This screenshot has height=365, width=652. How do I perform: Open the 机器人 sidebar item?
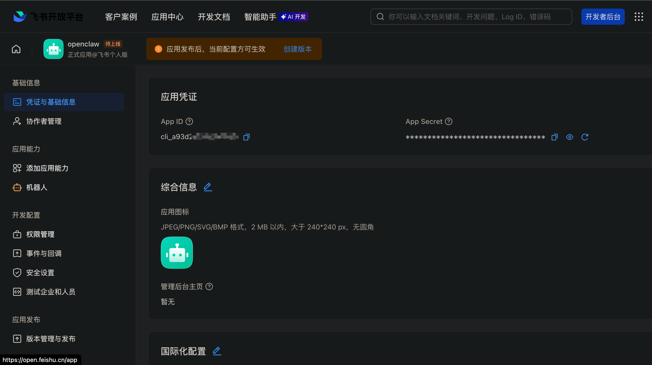[x=64, y=187]
